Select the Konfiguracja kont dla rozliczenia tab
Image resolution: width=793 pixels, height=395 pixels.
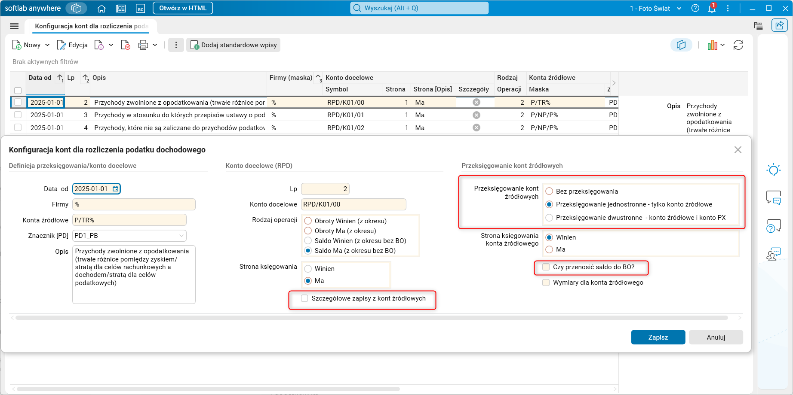click(x=92, y=26)
